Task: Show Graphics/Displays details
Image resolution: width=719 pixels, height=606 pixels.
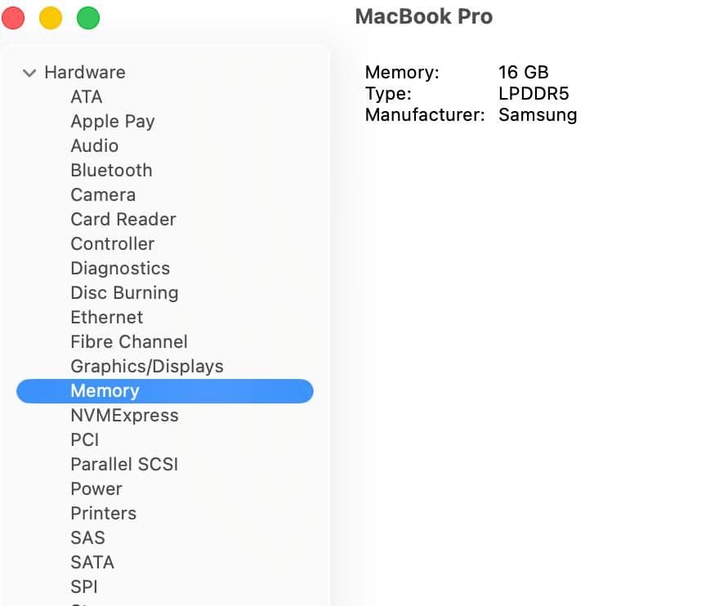Action: pos(146,366)
